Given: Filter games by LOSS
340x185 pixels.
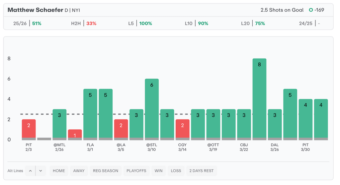Looking at the screenshot, I should point(176,171).
